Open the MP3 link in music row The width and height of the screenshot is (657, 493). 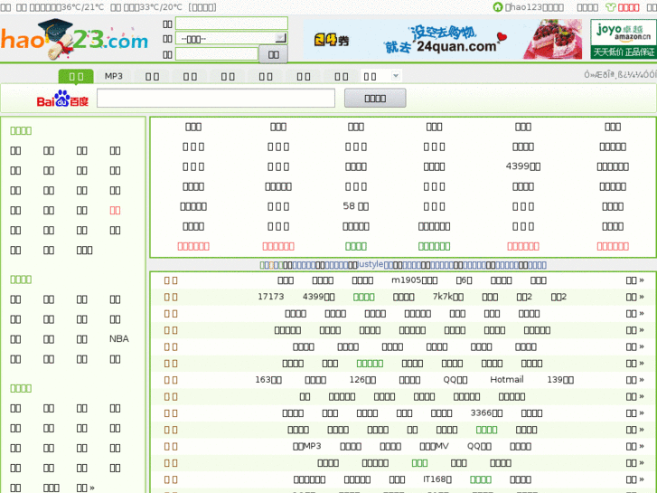pos(306,446)
